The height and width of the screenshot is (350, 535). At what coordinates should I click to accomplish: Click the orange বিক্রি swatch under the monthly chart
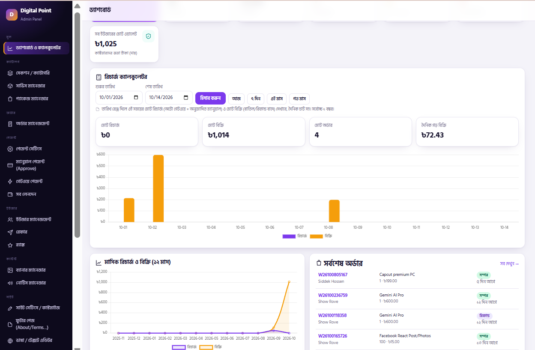(x=206, y=347)
